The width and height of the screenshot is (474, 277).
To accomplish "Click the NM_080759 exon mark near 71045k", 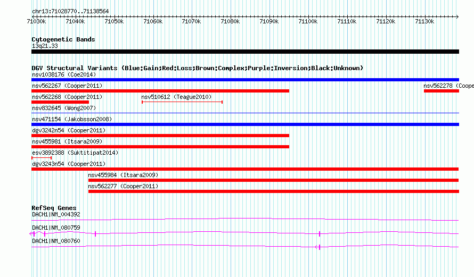I will point(95,234).
